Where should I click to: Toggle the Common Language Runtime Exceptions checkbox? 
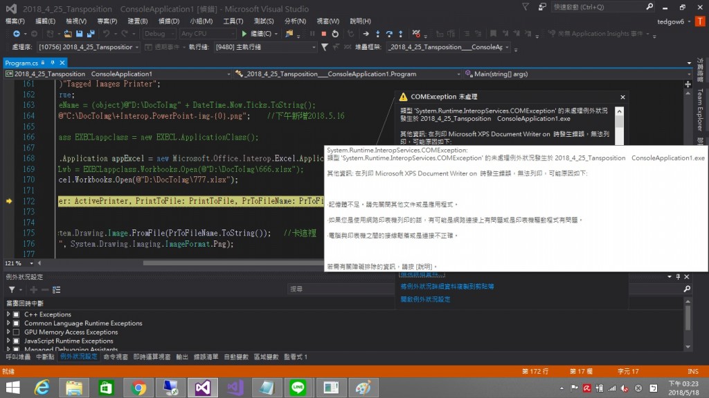click(x=17, y=323)
